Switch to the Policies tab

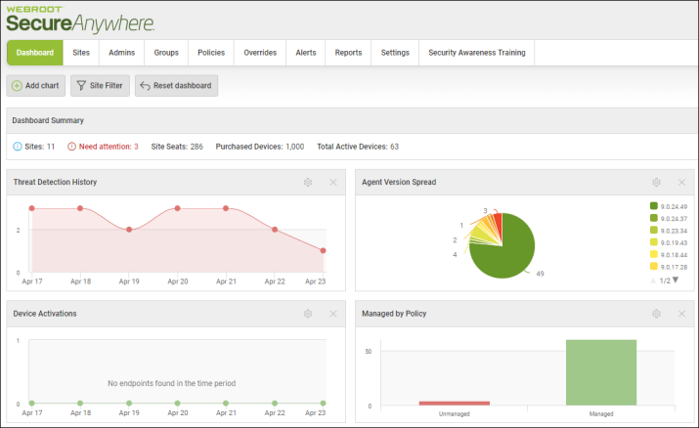211,53
